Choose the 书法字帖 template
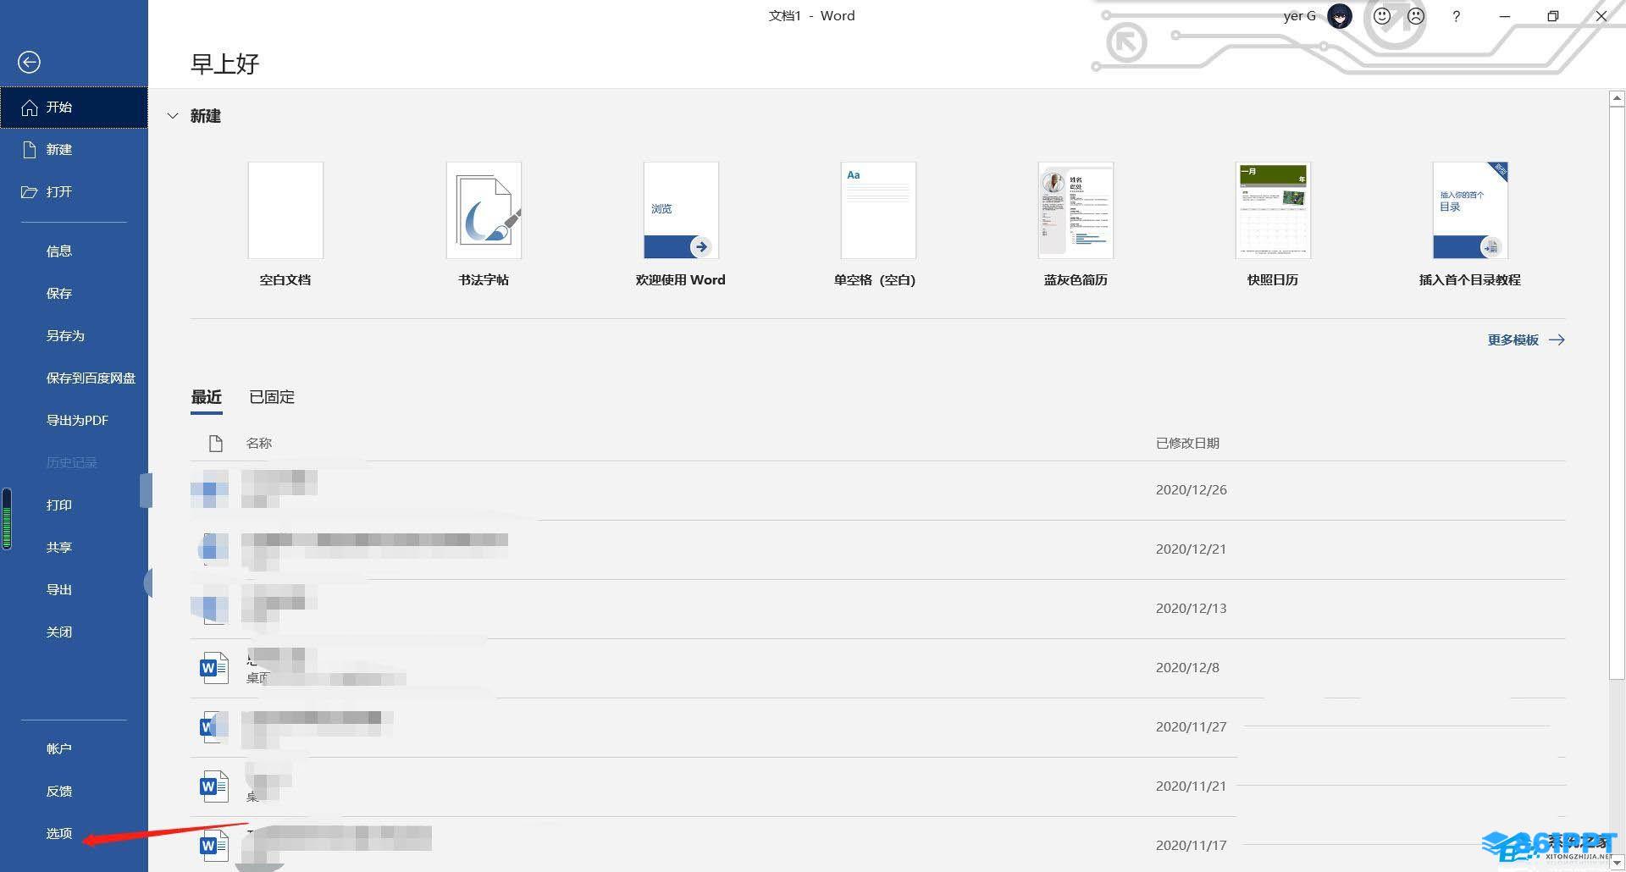1626x872 pixels. click(x=484, y=224)
